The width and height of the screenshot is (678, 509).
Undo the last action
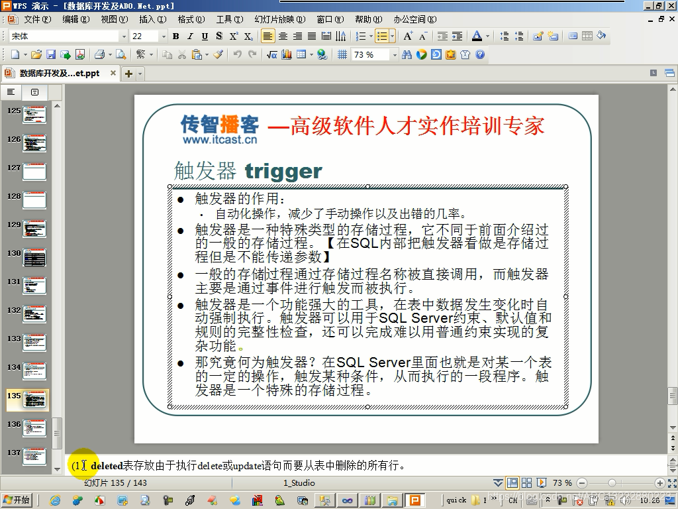[238, 54]
